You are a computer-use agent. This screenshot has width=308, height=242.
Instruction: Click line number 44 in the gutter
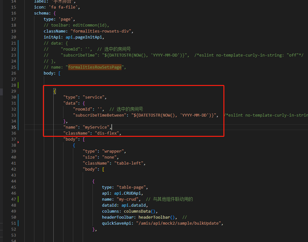point(14,181)
